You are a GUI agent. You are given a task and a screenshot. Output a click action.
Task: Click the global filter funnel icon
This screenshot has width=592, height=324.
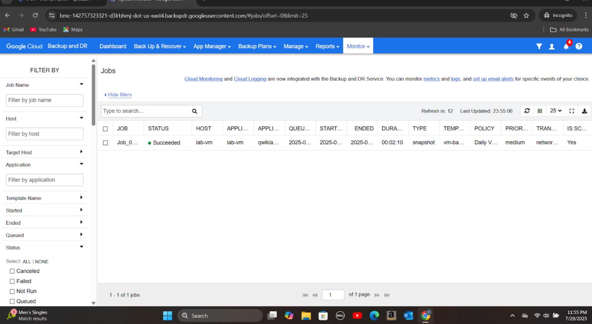click(539, 47)
